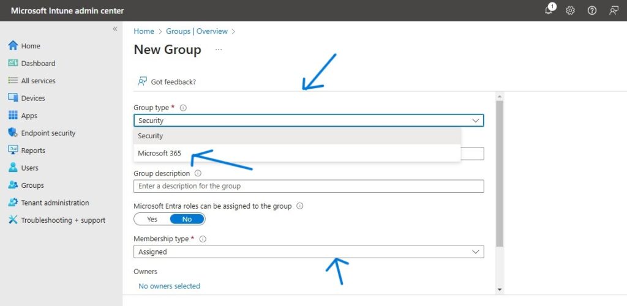Click the Membership type info icon
Screen dimensions: 627x306
pos(203,239)
